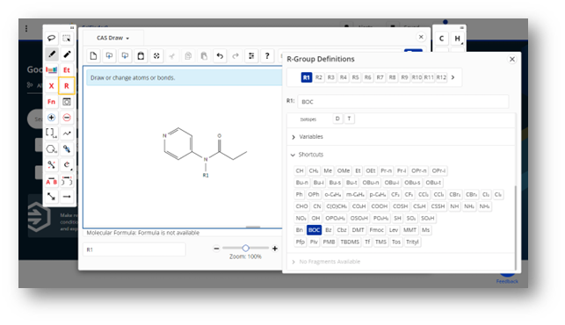Open the help question mark

point(267,56)
